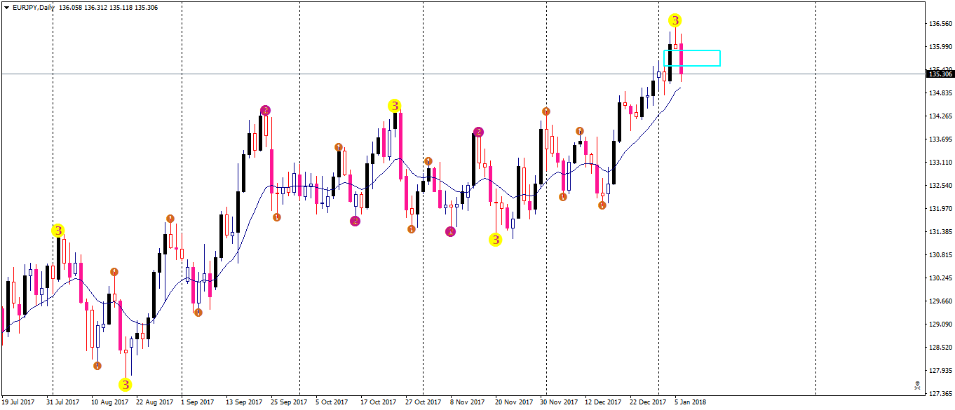Open the EURJPY,Daily chart dropdown arrow
This screenshot has width=955, height=410.
pyautogui.click(x=7, y=8)
